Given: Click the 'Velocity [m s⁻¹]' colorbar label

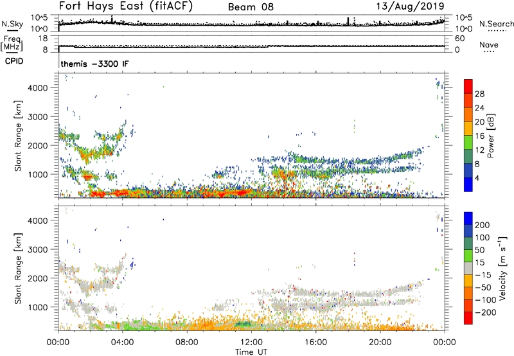Looking at the screenshot, I should click(502, 268).
